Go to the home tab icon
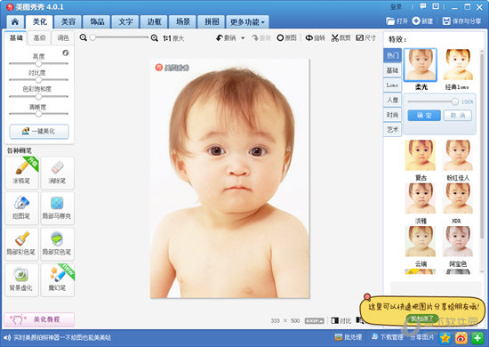Screen dimensions: 489x347 (x=15, y=22)
